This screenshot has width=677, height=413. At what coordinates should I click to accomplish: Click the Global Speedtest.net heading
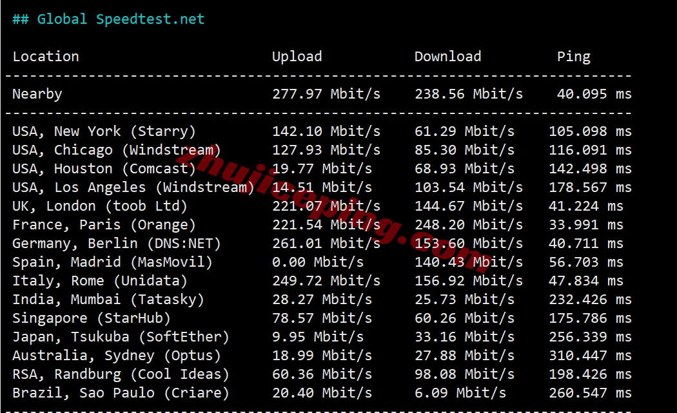[x=108, y=19]
